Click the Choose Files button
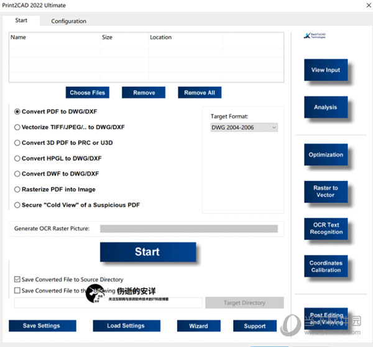 [x=87, y=93]
